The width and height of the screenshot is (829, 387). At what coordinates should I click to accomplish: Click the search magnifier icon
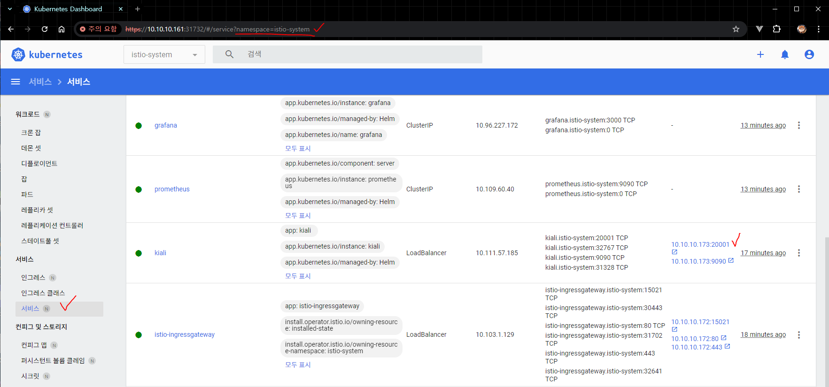229,54
